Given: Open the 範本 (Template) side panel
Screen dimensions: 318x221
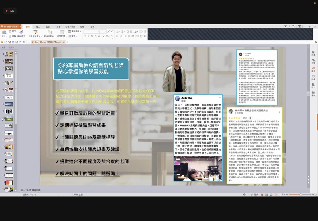Looking at the screenshot, I should [313, 69].
